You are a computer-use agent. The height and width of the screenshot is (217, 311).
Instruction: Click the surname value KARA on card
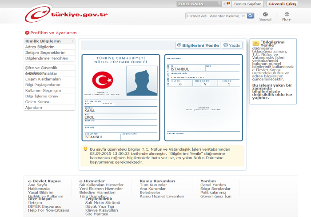(x=89, y=111)
